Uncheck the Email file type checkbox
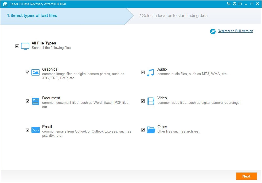The width and height of the screenshot is (262, 183). [x=28, y=130]
